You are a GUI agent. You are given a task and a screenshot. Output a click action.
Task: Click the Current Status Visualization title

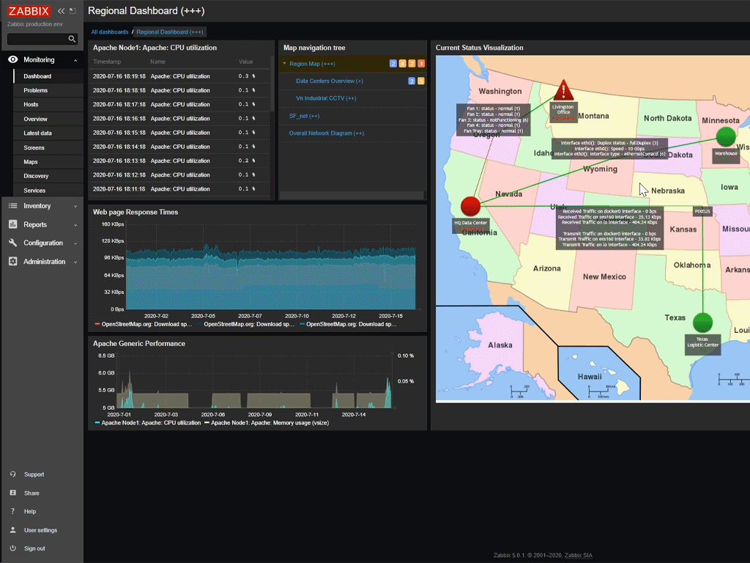(x=479, y=48)
